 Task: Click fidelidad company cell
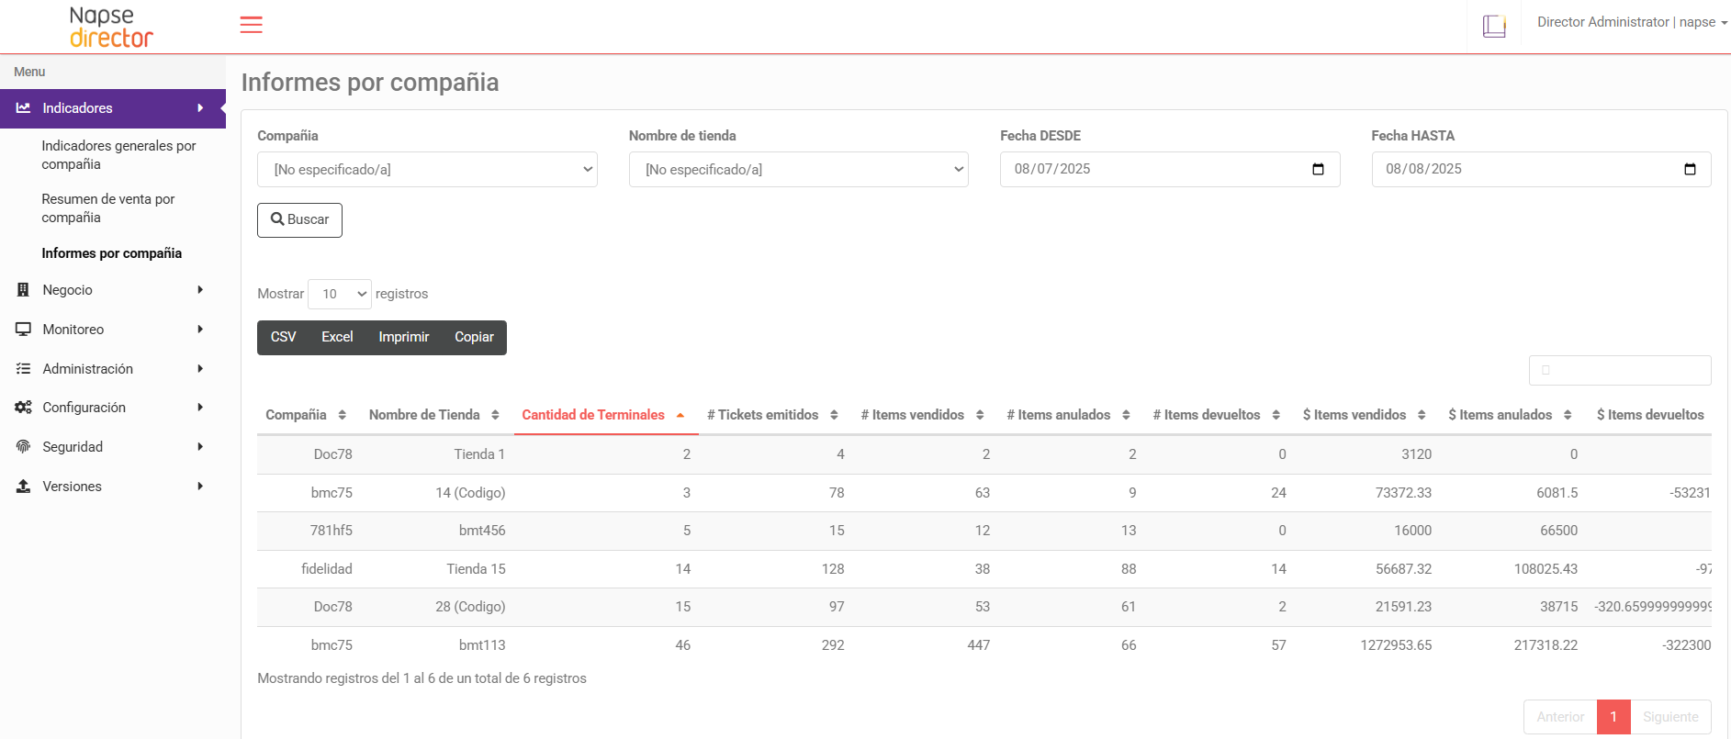tap(327, 569)
